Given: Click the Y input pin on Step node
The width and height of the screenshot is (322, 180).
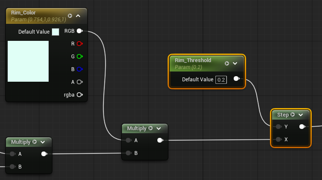Looking at the screenshot, I should point(278,127).
